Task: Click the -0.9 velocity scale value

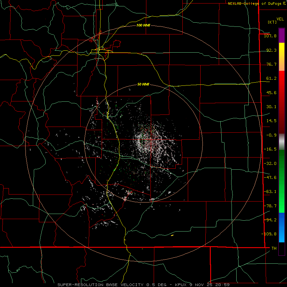Action: [271, 135]
